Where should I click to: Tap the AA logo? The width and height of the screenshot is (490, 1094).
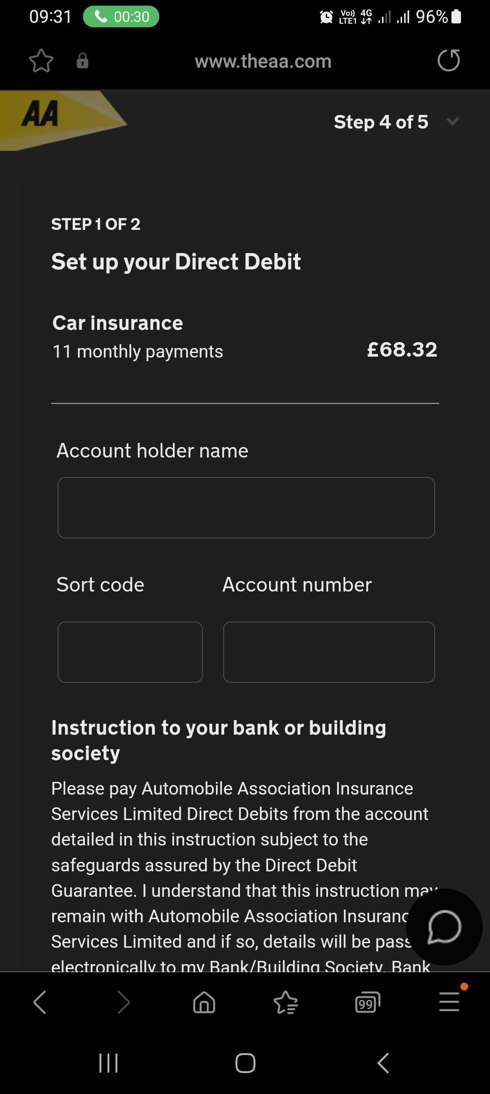click(41, 114)
